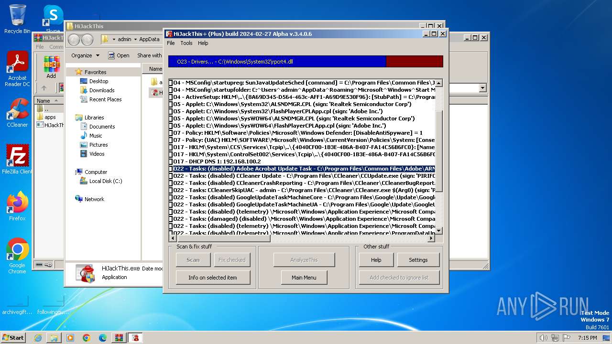Image resolution: width=612 pixels, height=344 pixels.
Task: Open the Recycle Bin desktop icon
Action: 17,19
